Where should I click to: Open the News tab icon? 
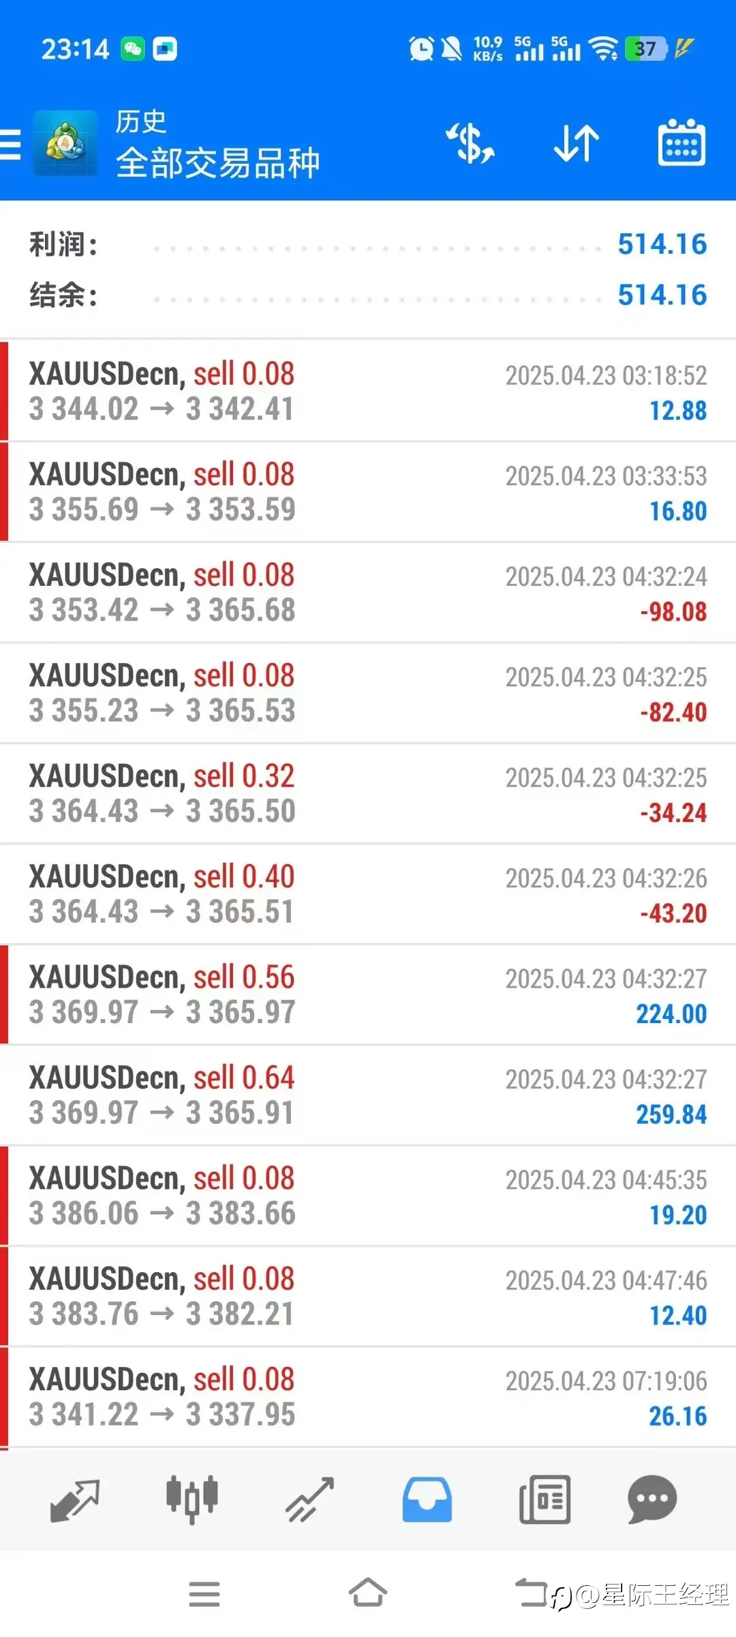[x=545, y=1500]
